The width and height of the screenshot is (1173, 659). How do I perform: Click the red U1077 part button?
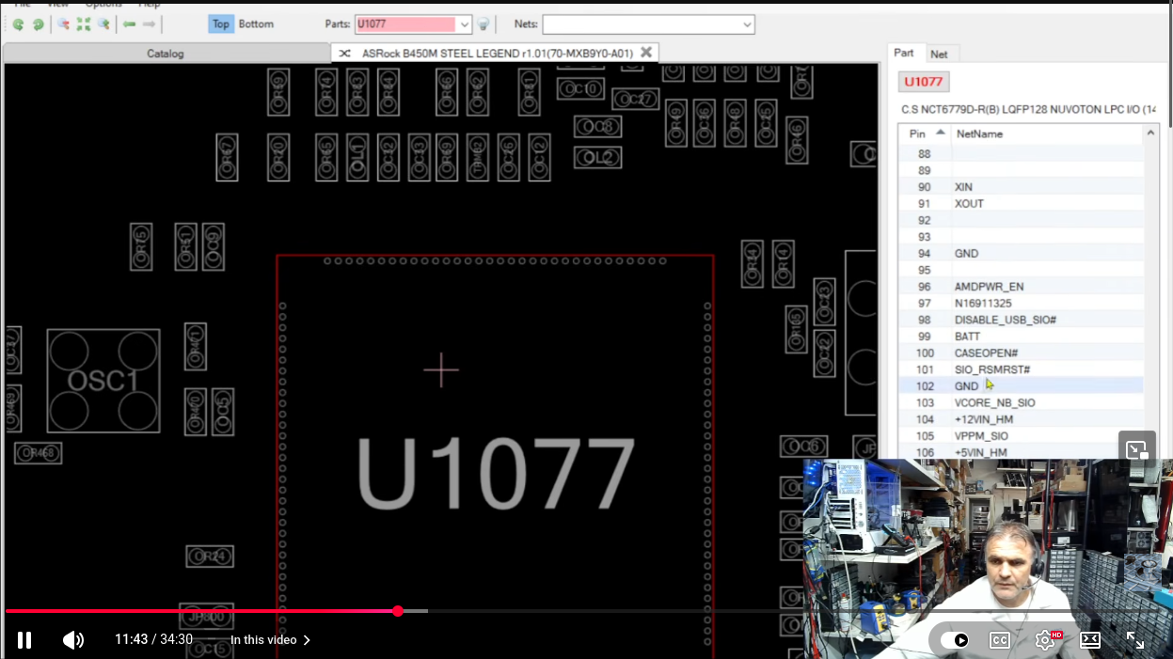tap(924, 82)
